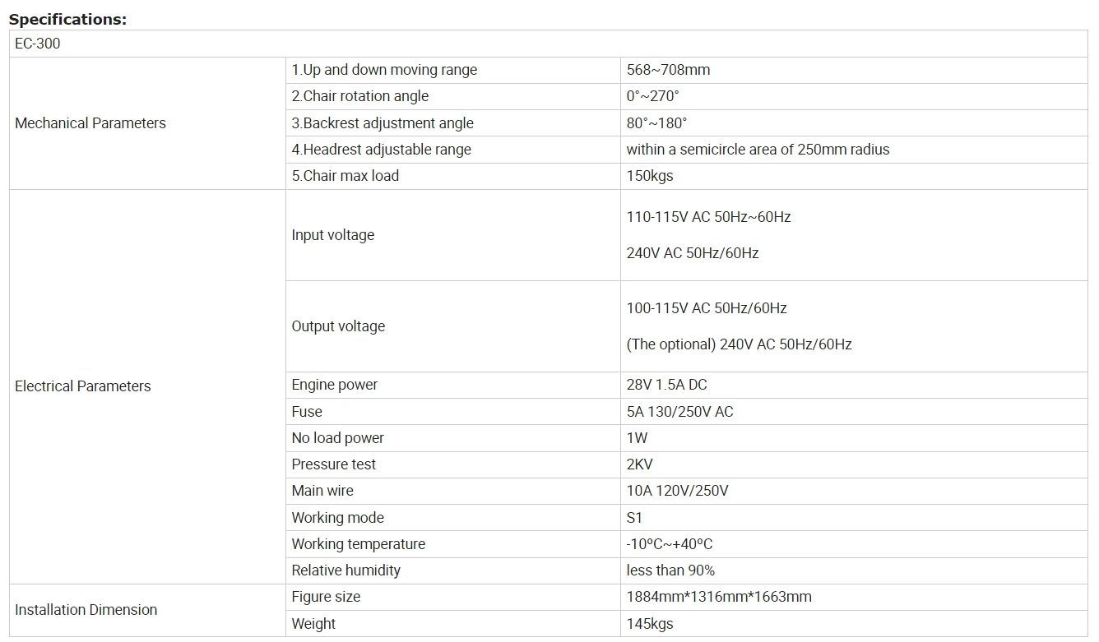Click the Figure size value 1884mm*1316mm*1663mm
The width and height of the screenshot is (1099, 642).
tap(719, 597)
